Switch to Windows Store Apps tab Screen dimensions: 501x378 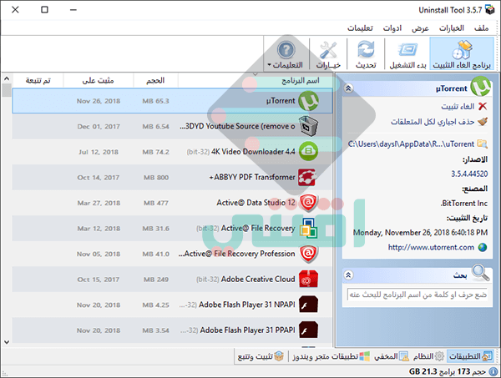tap(331, 356)
